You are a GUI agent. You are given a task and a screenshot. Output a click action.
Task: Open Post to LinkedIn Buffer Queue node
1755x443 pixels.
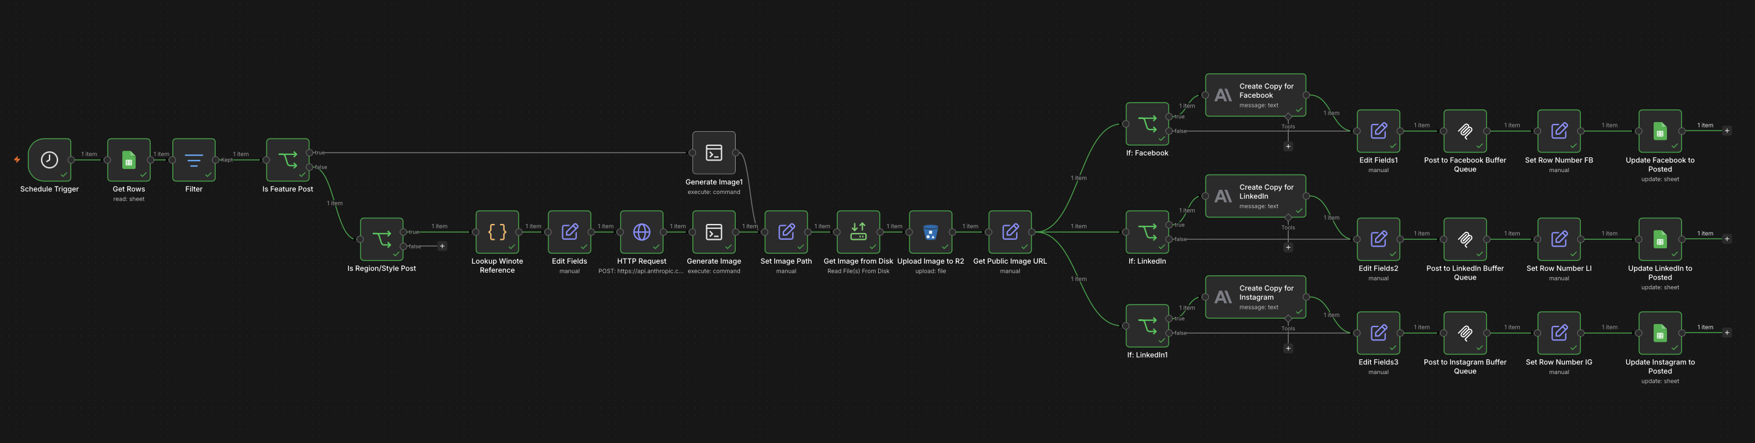pos(1465,240)
